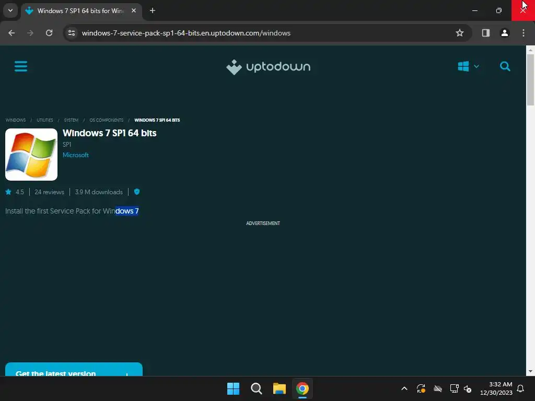The height and width of the screenshot is (401, 535).
Task: View site information icon in address bar
Action: point(72,33)
